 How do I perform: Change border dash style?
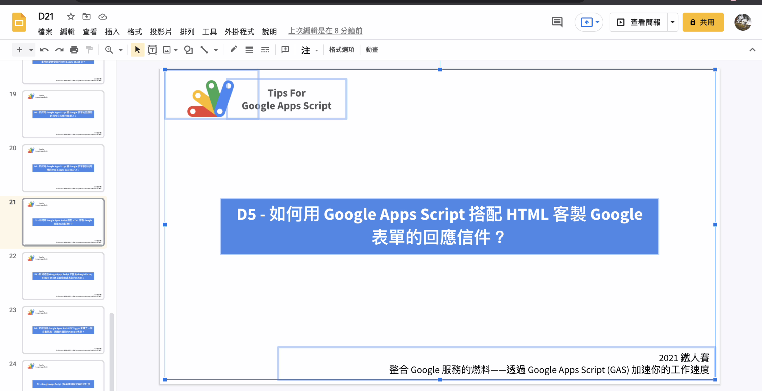coord(265,50)
